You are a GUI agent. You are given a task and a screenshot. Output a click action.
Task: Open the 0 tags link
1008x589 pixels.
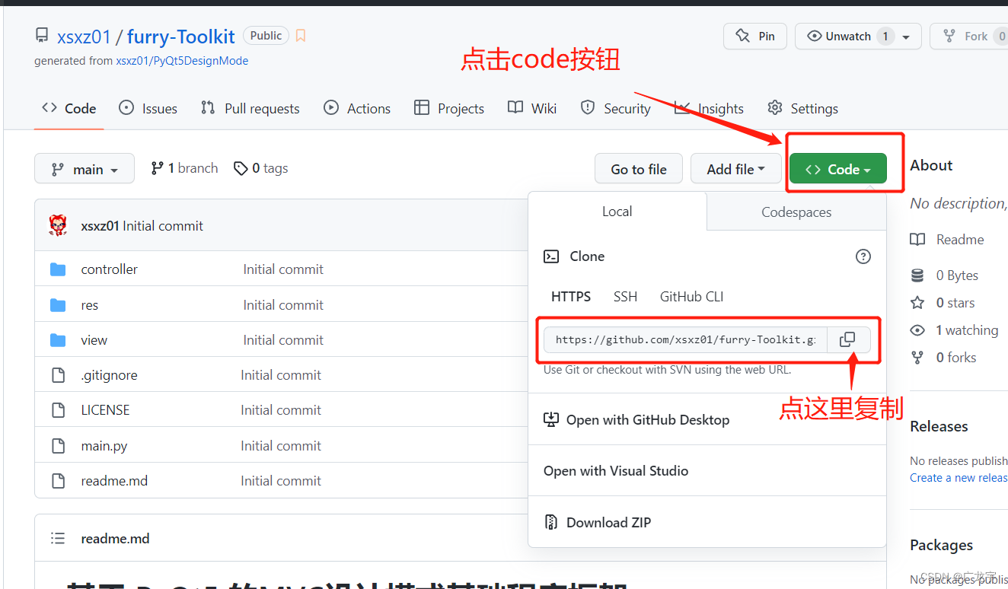click(261, 168)
